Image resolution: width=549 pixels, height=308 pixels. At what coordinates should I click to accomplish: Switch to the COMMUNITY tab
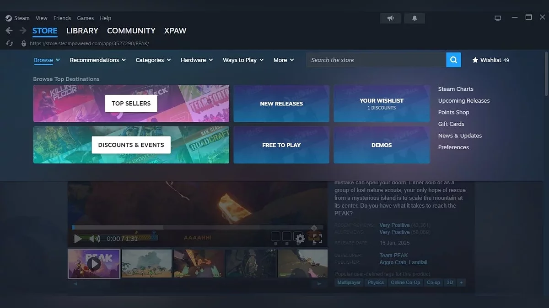coord(131,31)
